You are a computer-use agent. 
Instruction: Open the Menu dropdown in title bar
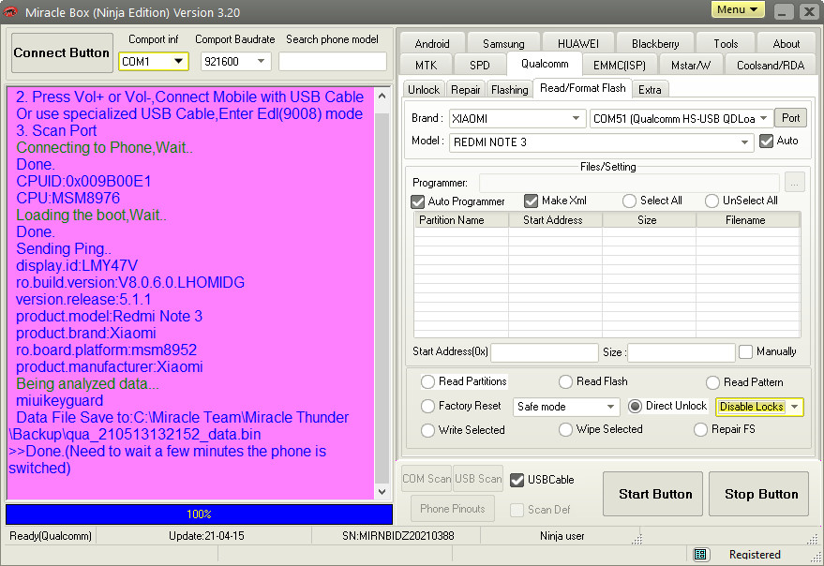[738, 9]
